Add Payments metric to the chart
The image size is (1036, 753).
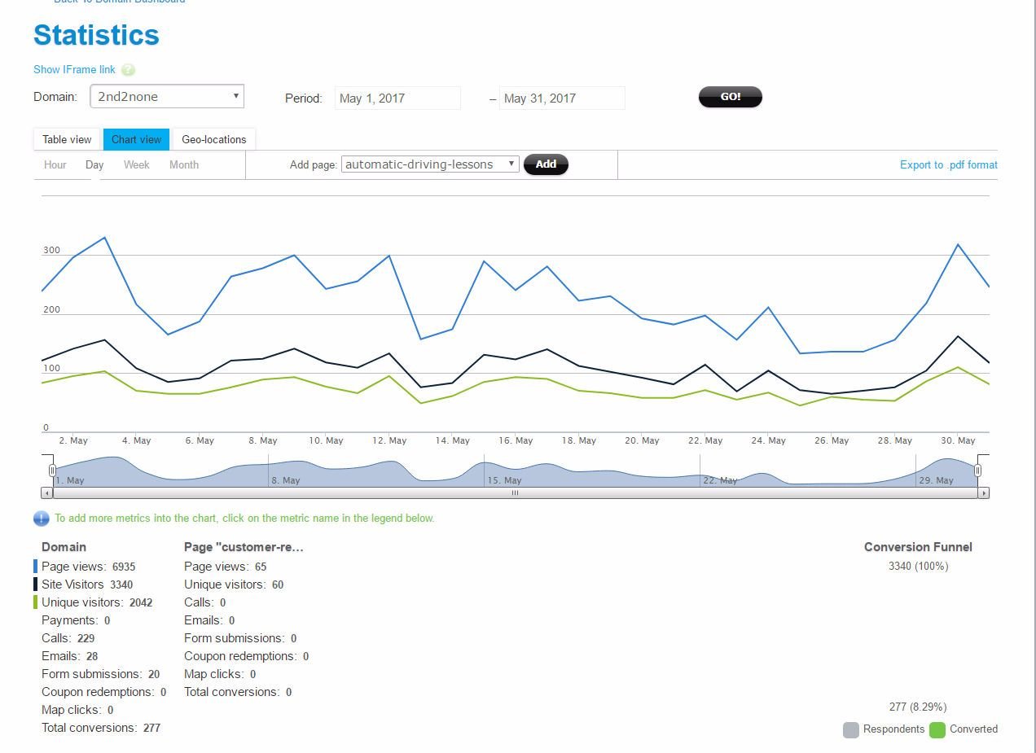tap(76, 620)
